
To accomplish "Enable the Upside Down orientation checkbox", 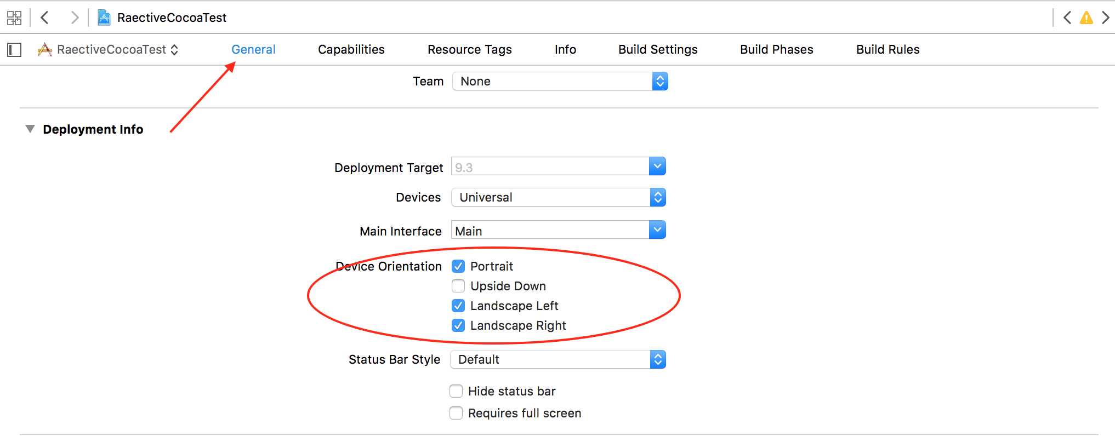I will click(458, 286).
